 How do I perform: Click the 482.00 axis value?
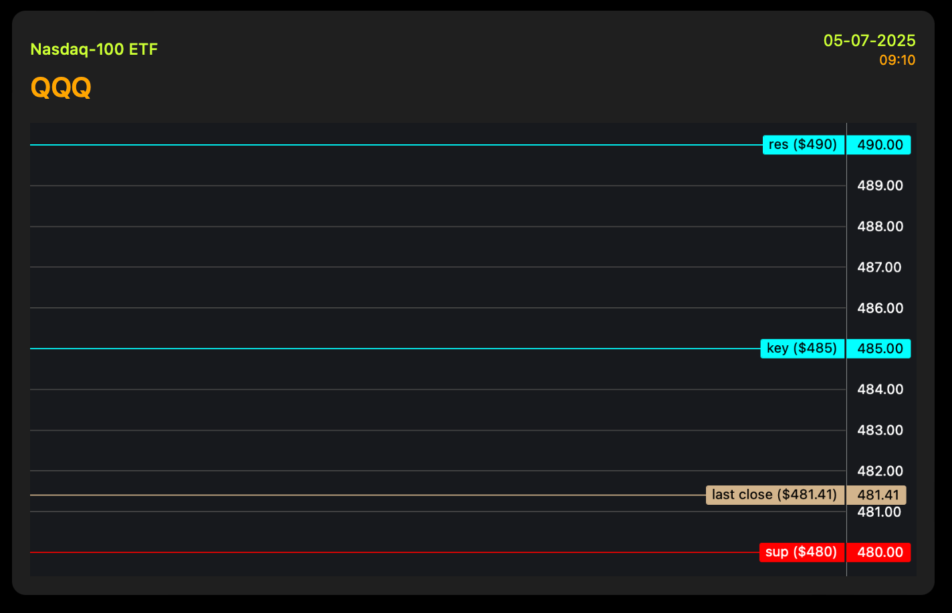point(880,471)
